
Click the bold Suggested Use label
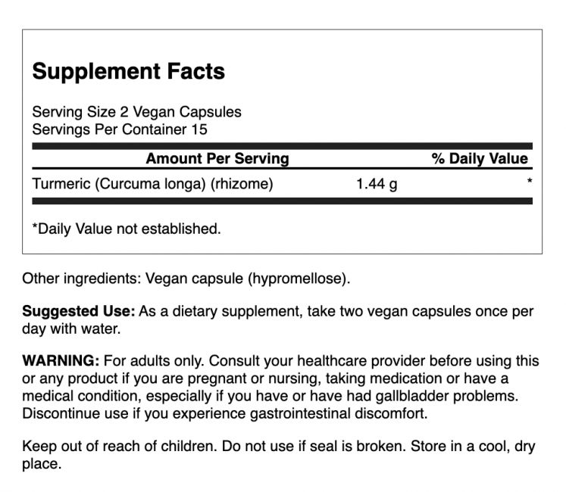79,312
